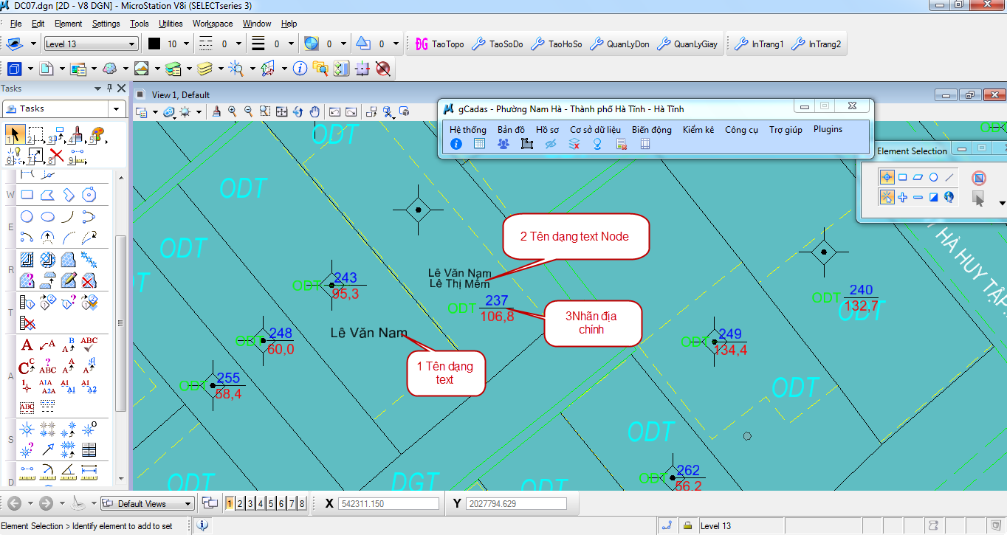Image resolution: width=1007 pixels, height=535 pixels.
Task: Toggle view 1 button off
Action: (x=230, y=504)
